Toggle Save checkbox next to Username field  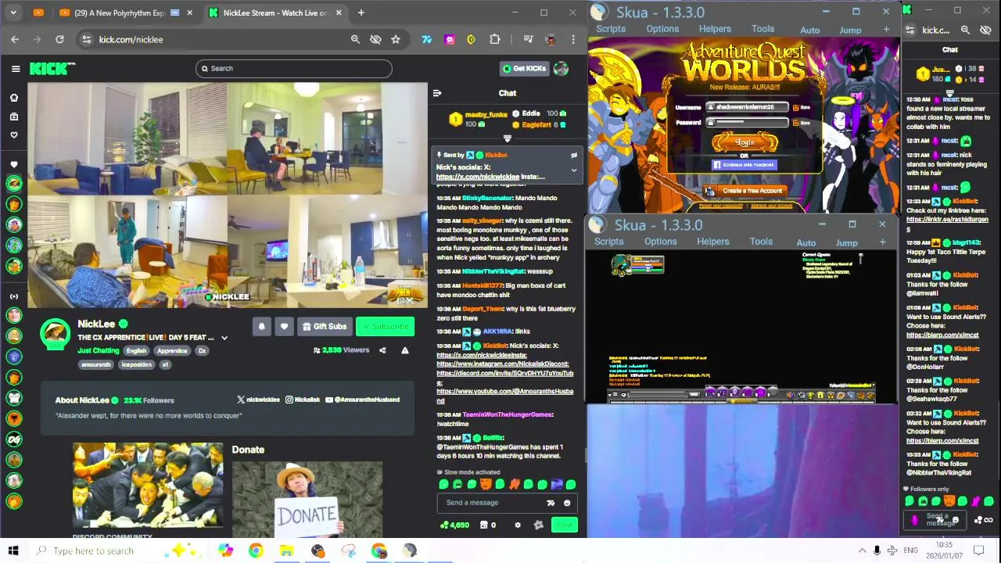(x=796, y=108)
